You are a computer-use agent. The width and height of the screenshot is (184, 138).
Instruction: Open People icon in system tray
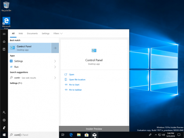(150, 135)
